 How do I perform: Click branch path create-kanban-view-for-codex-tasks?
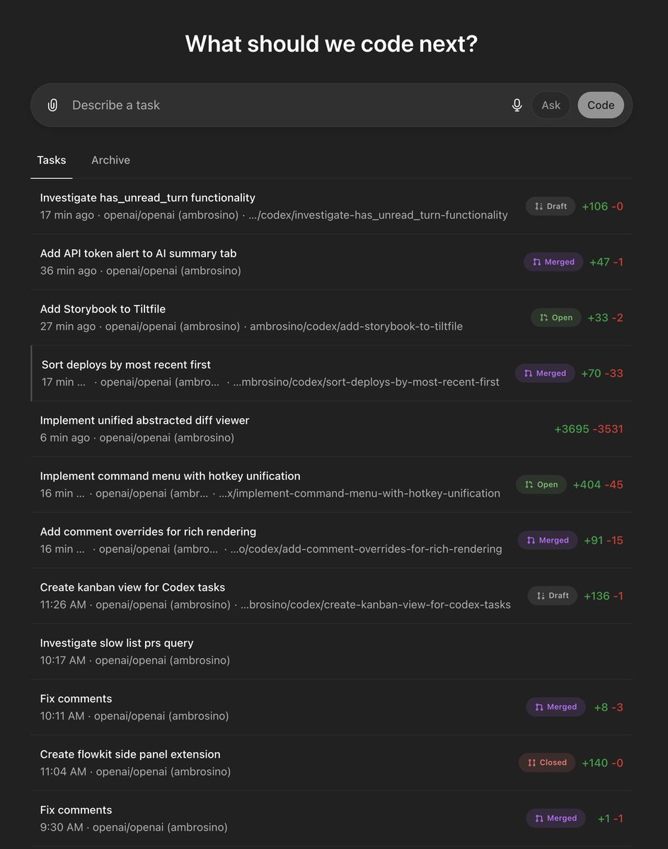[x=376, y=605]
